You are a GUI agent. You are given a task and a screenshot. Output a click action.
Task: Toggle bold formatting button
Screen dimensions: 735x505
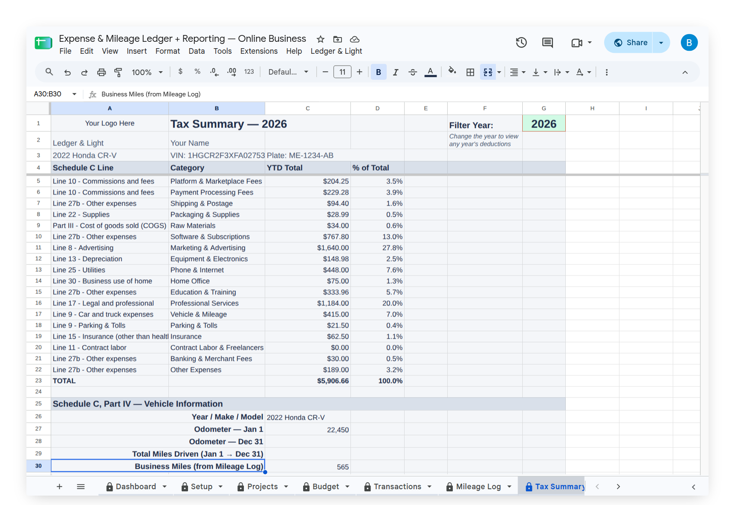pos(379,72)
